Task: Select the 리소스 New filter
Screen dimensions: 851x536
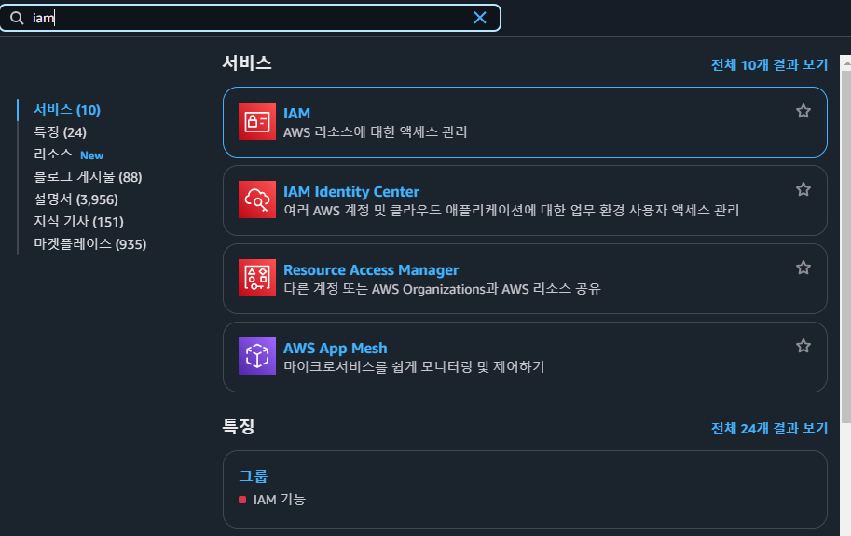Action: [x=68, y=155]
